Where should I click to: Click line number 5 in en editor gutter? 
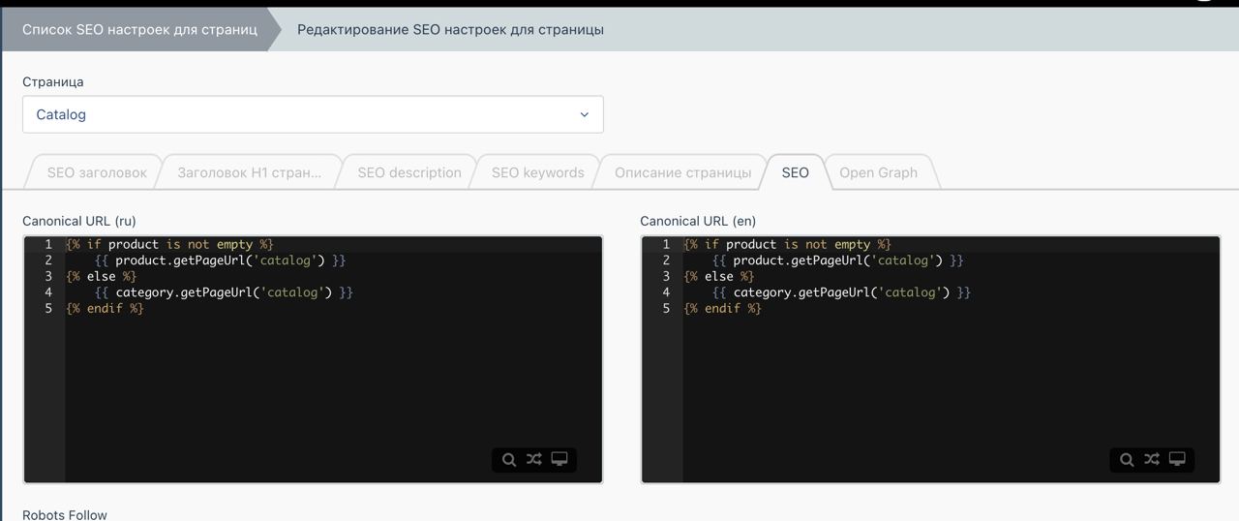click(666, 308)
